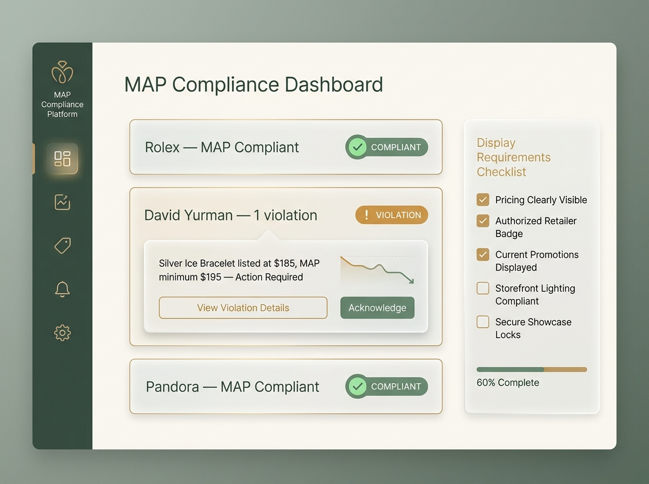Viewport: 649px width, 484px height.
Task: Click the green checkmark on Pandora badge
Action: click(x=356, y=386)
